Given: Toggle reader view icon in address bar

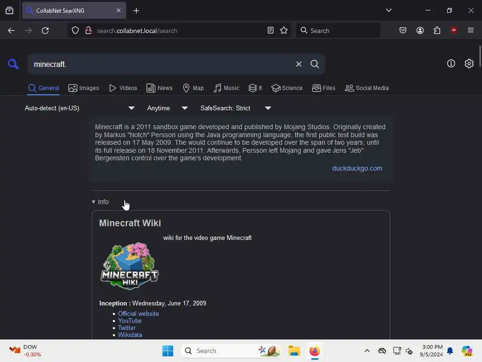Looking at the screenshot, I should pos(271,31).
